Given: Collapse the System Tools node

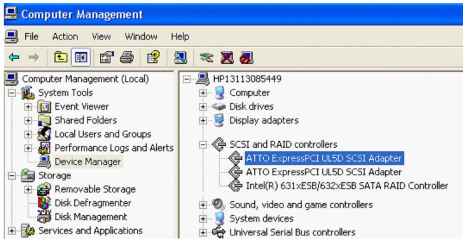Looking at the screenshot, I should (12, 93).
